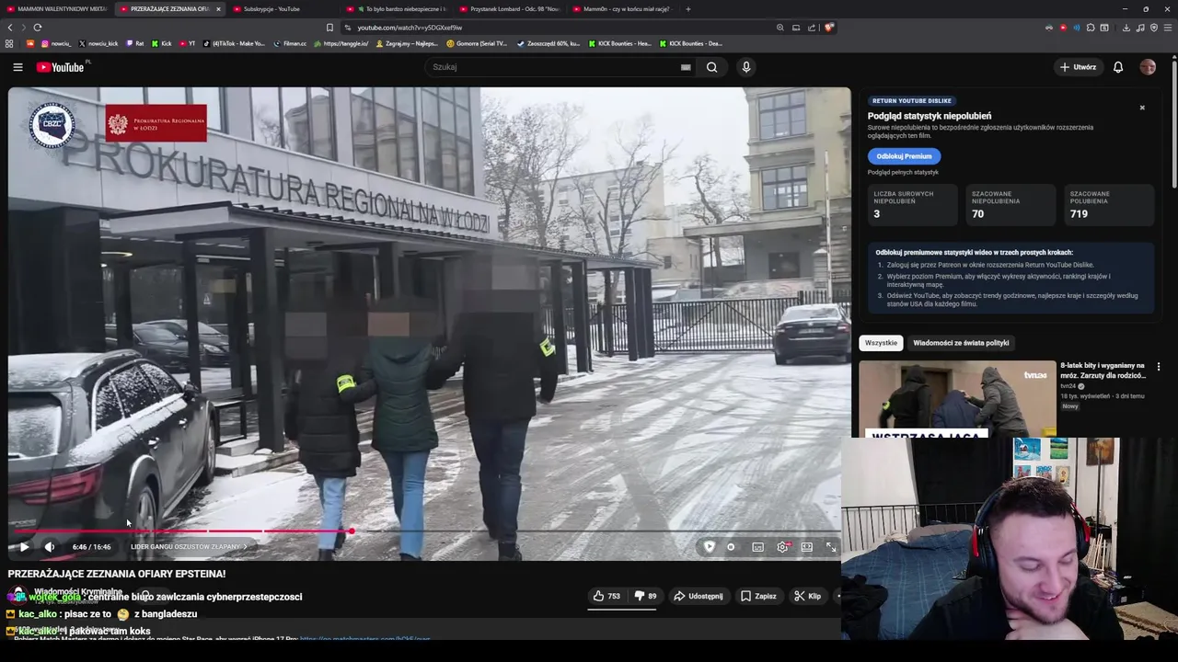Open the Brave shields lion icon

828,28
